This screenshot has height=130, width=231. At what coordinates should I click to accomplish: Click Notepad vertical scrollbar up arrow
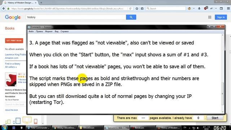click(223, 35)
